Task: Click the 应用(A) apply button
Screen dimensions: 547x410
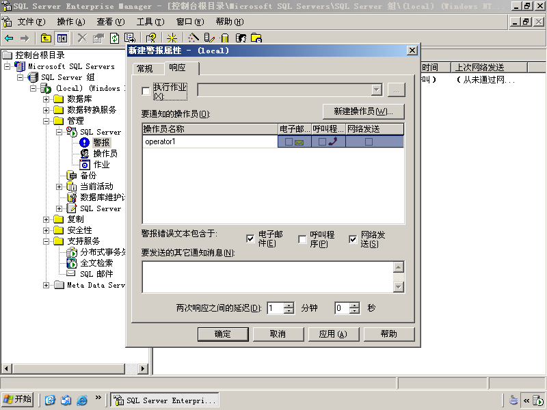Action: point(334,334)
